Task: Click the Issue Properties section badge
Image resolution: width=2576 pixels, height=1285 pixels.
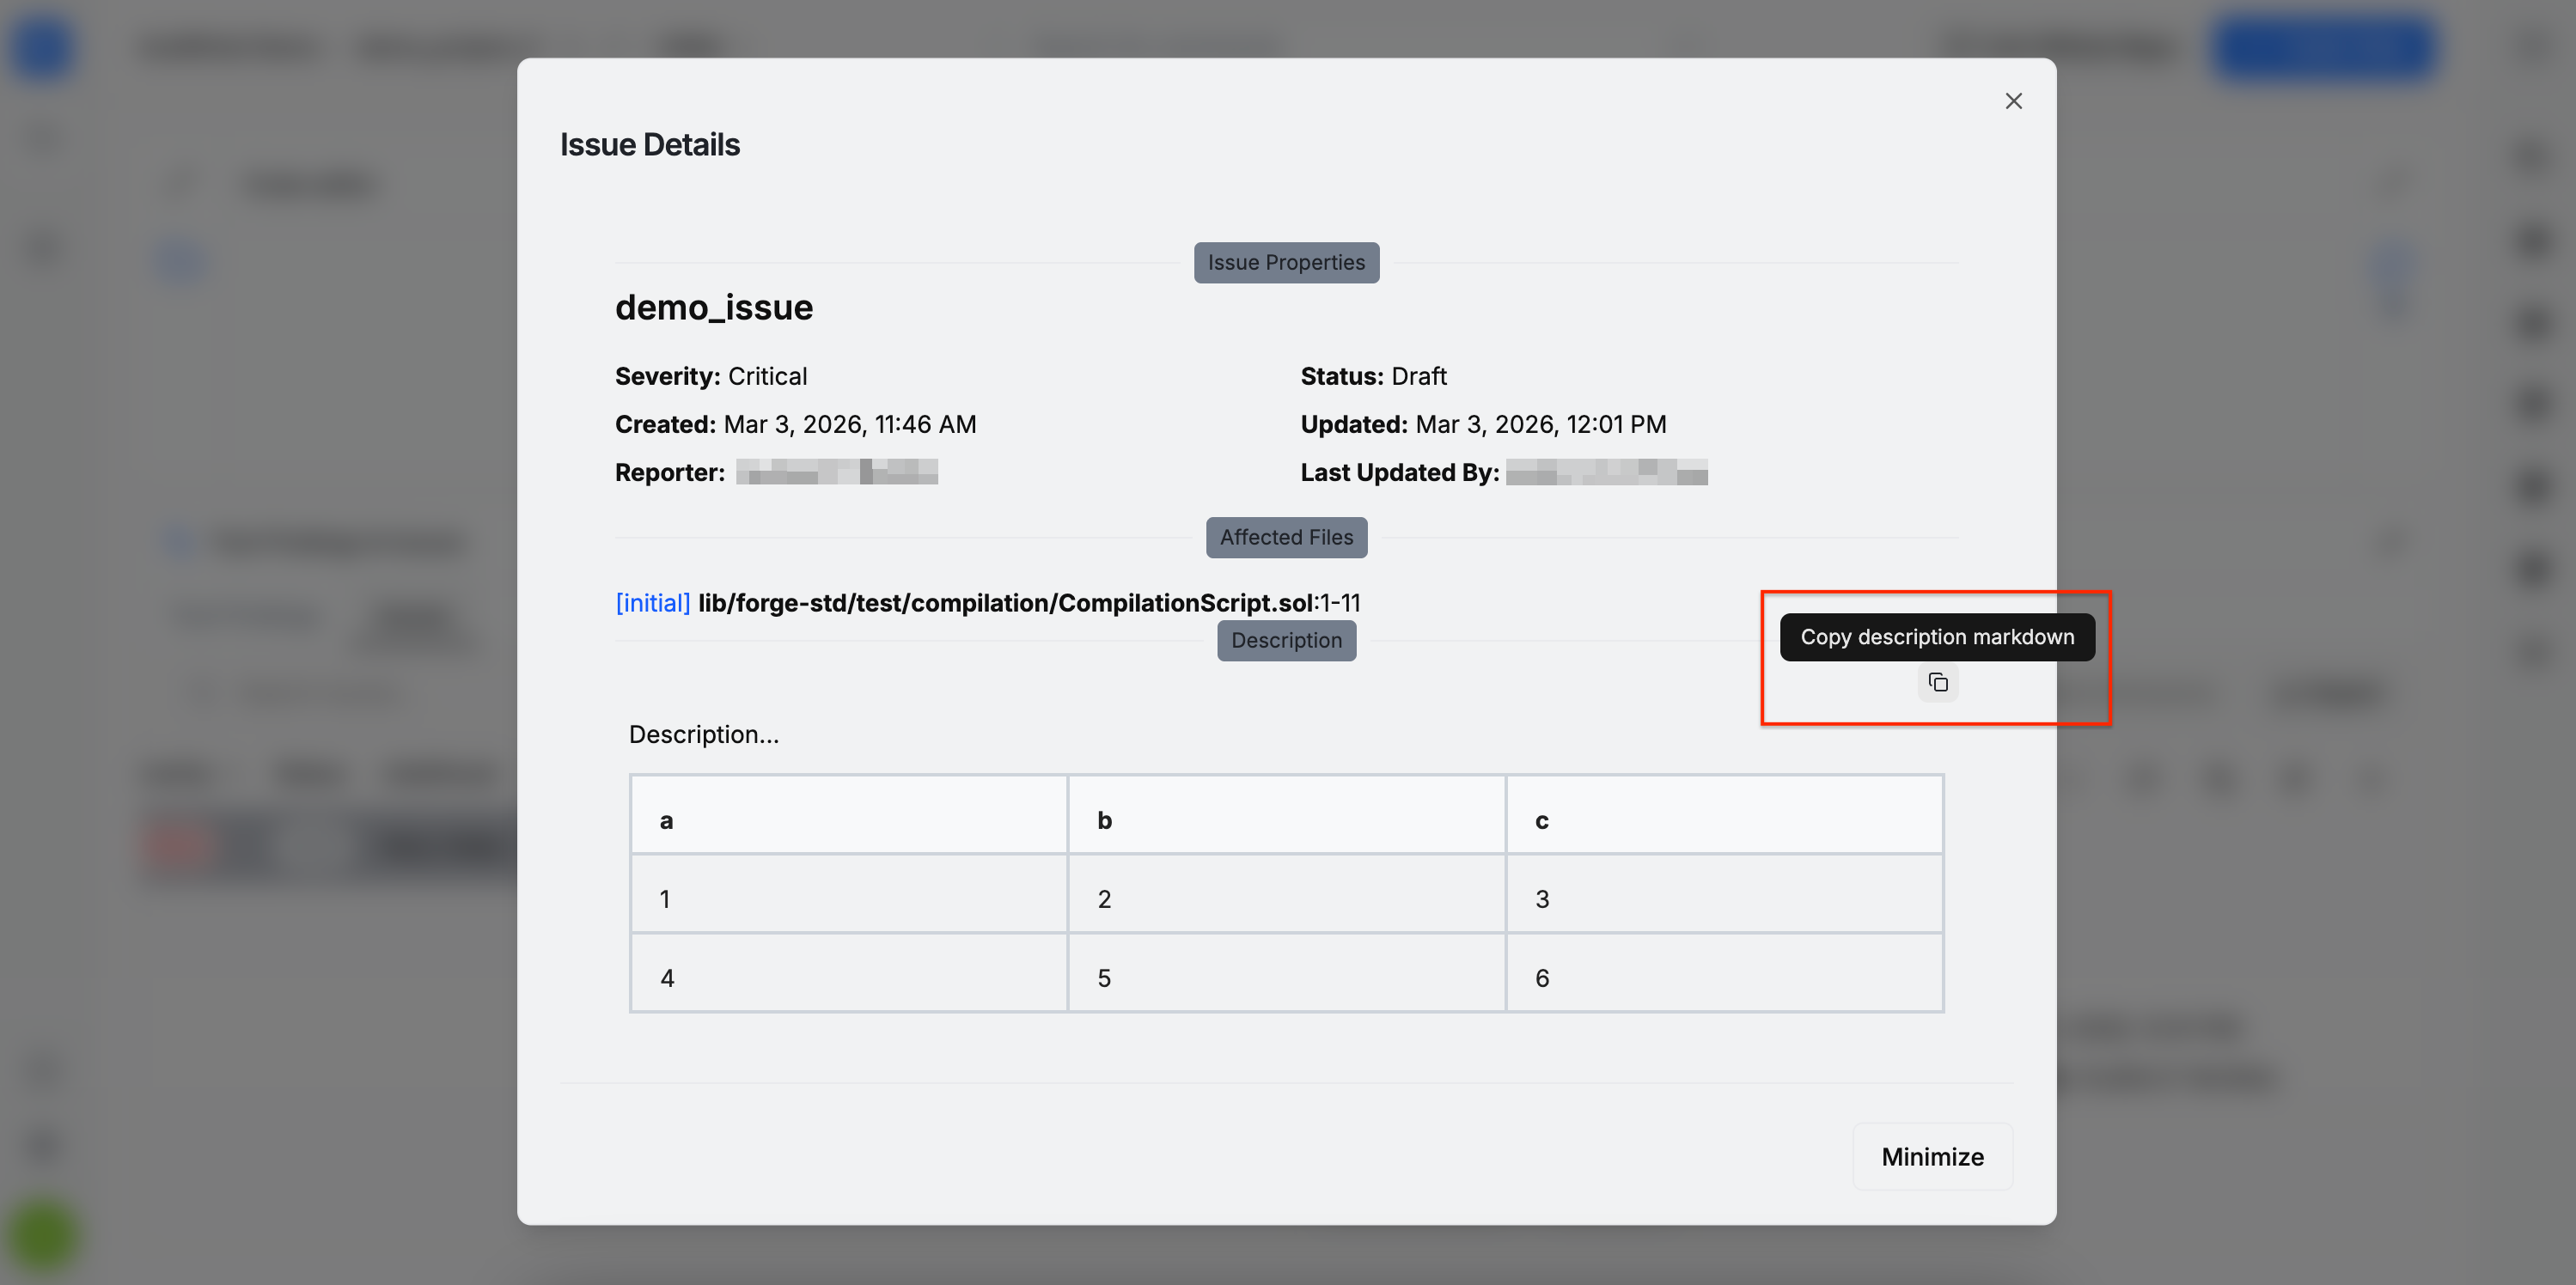Action: click(x=1285, y=263)
